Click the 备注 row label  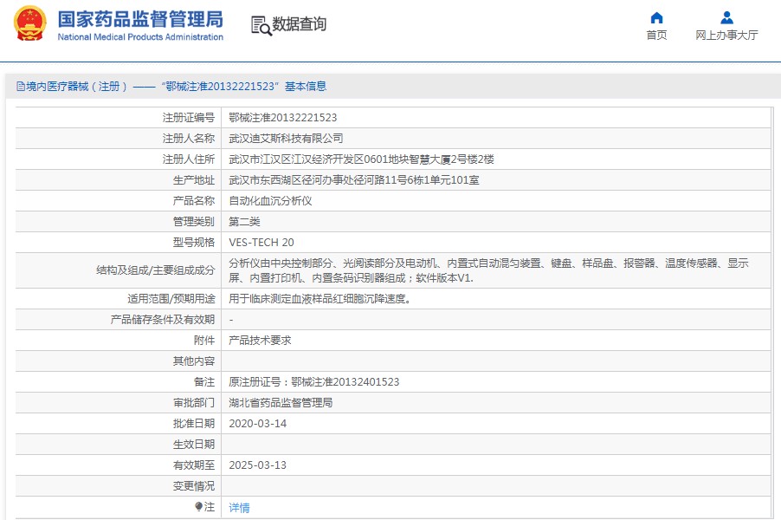(x=204, y=382)
